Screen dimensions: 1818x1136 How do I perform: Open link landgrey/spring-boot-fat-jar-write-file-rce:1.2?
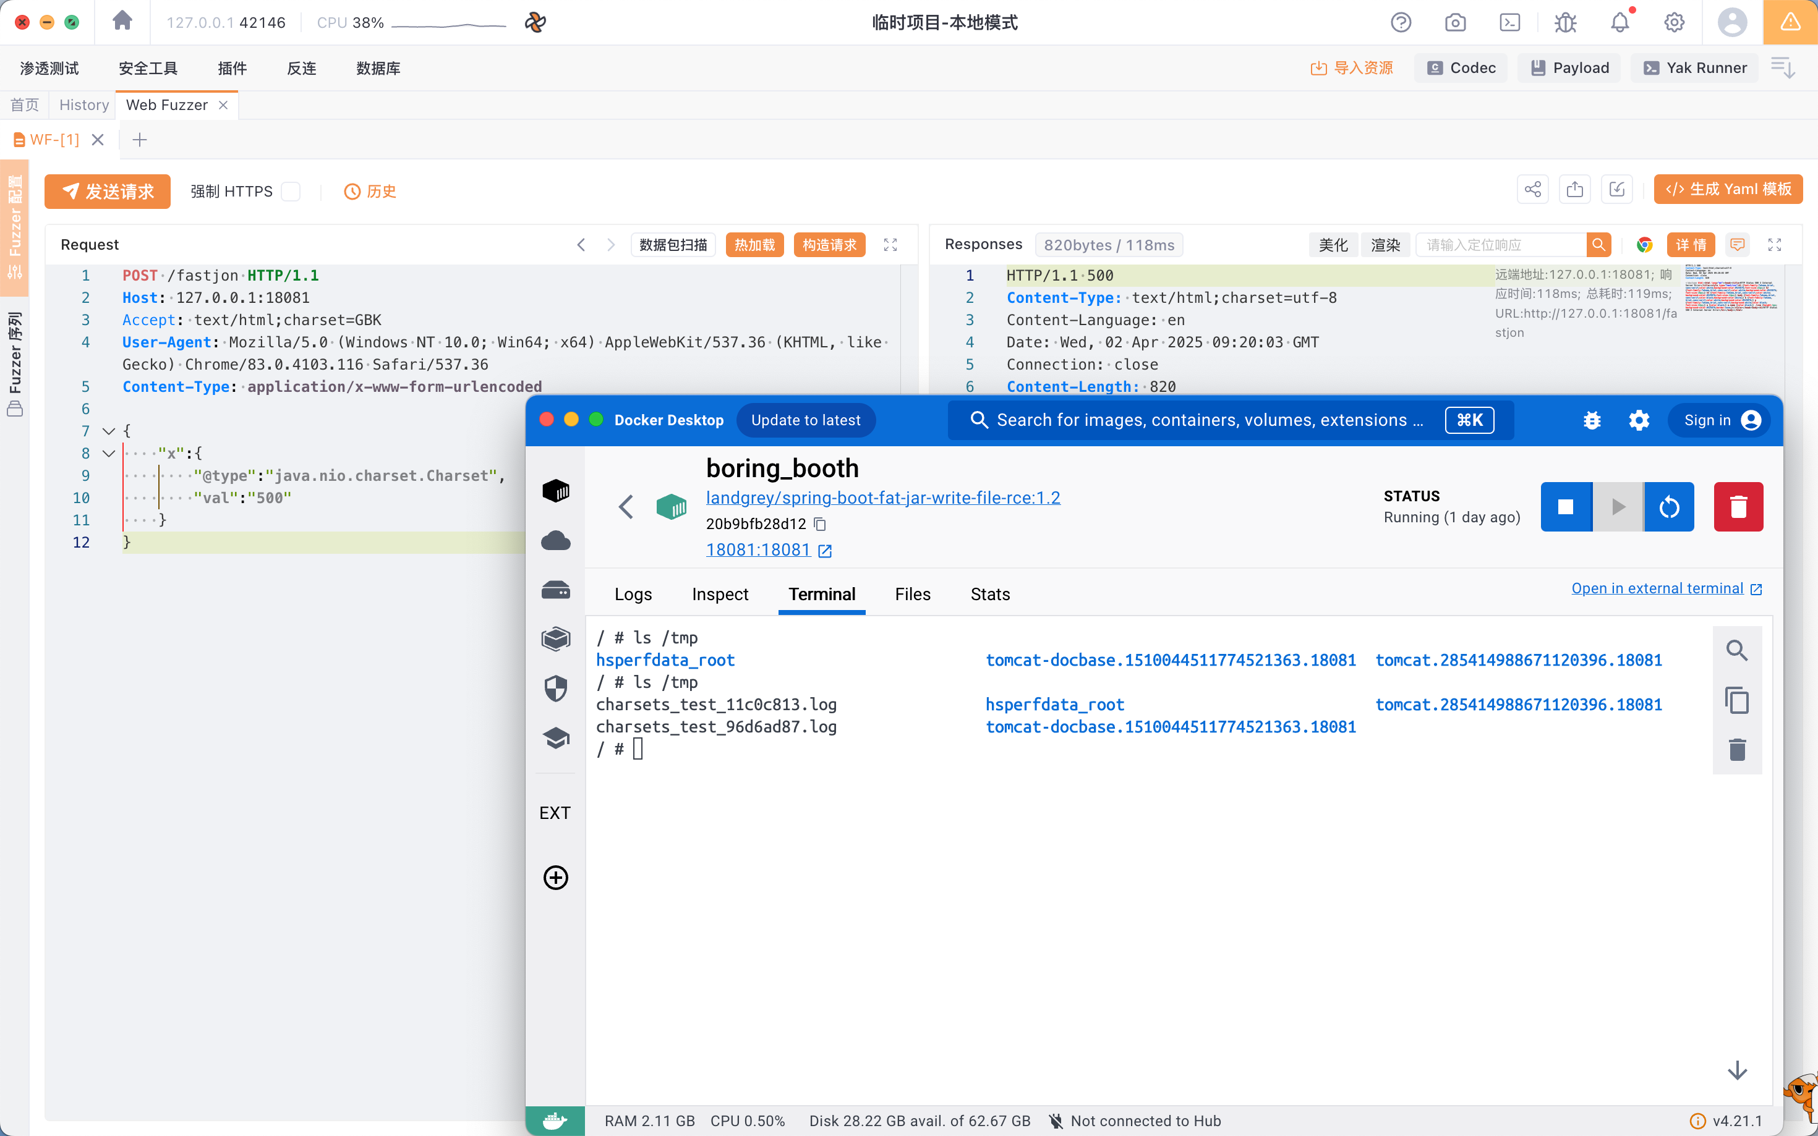(882, 498)
